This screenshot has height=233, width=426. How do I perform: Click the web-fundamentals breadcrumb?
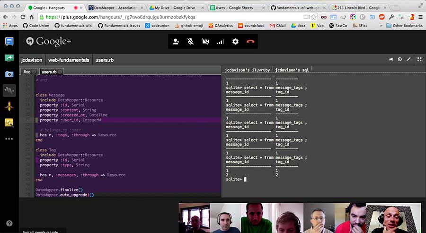pyautogui.click(x=69, y=60)
